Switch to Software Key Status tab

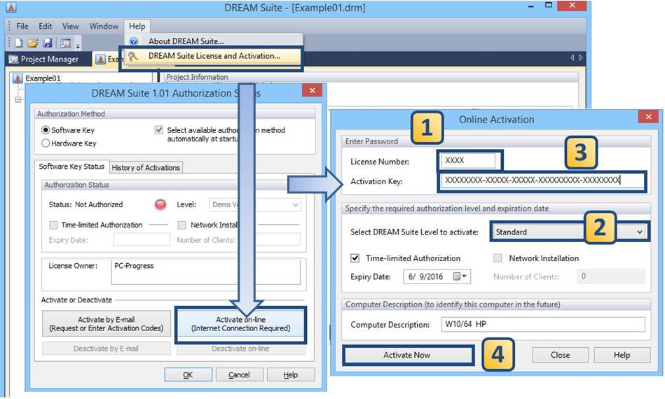(71, 167)
